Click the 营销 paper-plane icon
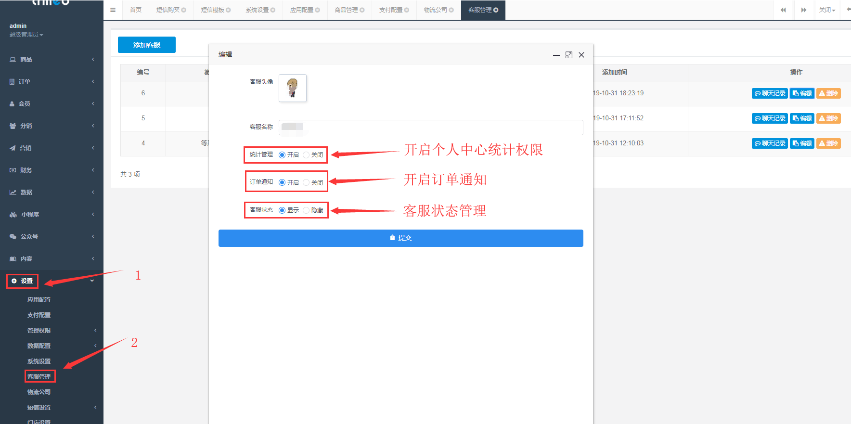The width and height of the screenshot is (851, 424). click(x=13, y=148)
